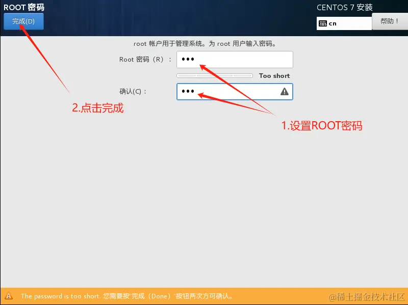Image resolution: width=408 pixels, height=305 pixels.
Task: Click the 完成(D) done button
Action: point(23,21)
